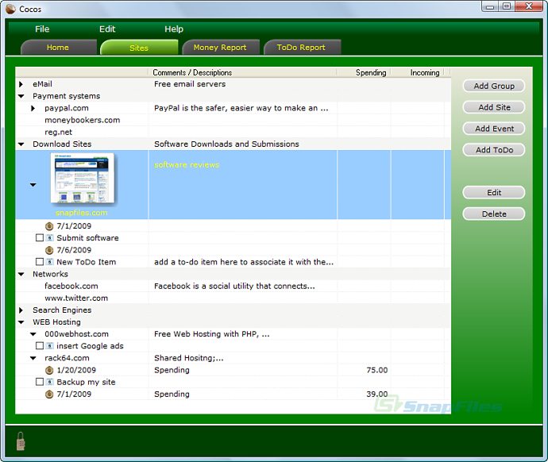
Task: Collapse the Networks group
Action: click(21, 274)
